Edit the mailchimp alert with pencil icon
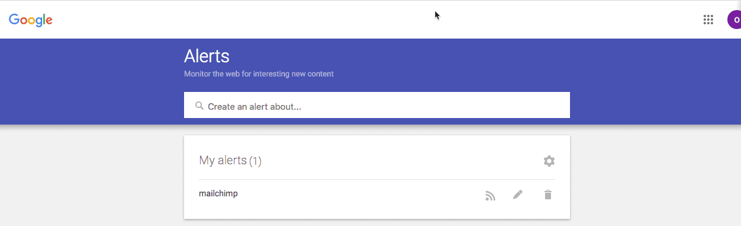Viewport: 741px width, 226px height. click(518, 195)
